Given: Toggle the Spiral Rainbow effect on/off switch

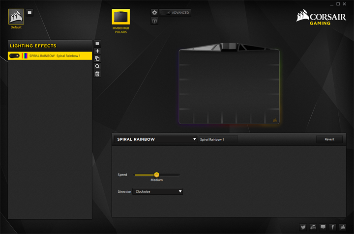Looking at the screenshot, I should click(x=14, y=56).
